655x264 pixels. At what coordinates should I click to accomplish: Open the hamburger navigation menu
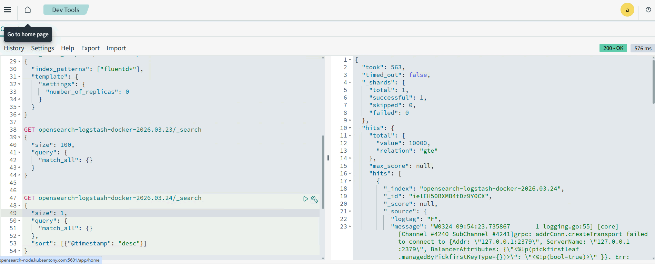coord(7,10)
